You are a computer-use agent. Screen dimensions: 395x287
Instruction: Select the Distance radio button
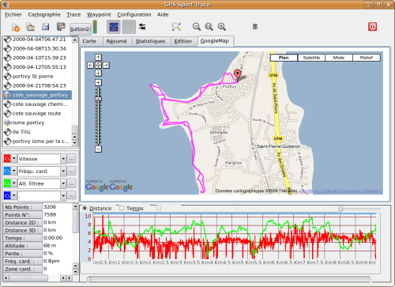coord(85,208)
